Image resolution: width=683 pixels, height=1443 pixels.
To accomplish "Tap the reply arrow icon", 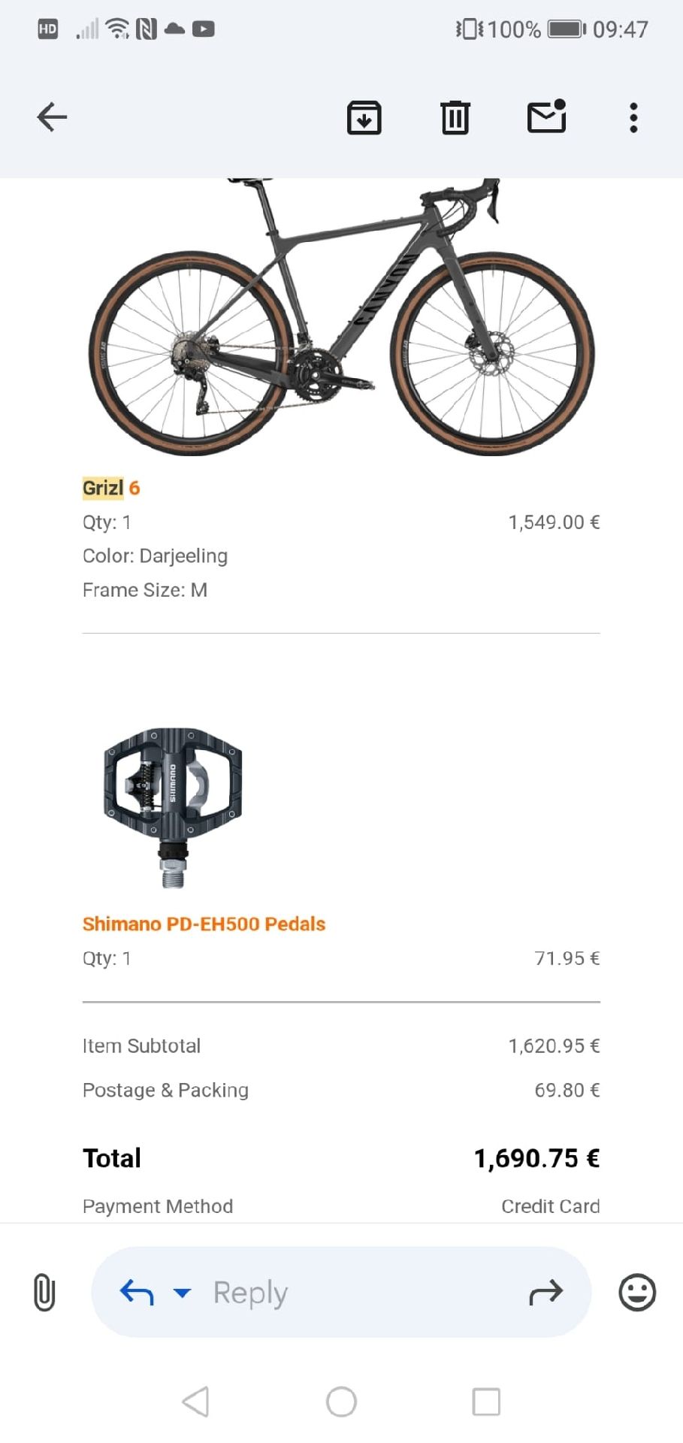I will (137, 1293).
